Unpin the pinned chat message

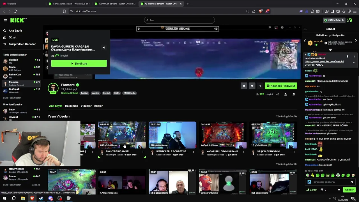[347, 56]
